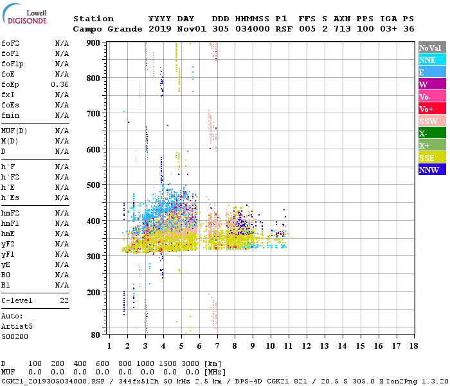The image size is (450, 386).
Task: Click the 500 km height axis label
Action: click(x=93, y=185)
